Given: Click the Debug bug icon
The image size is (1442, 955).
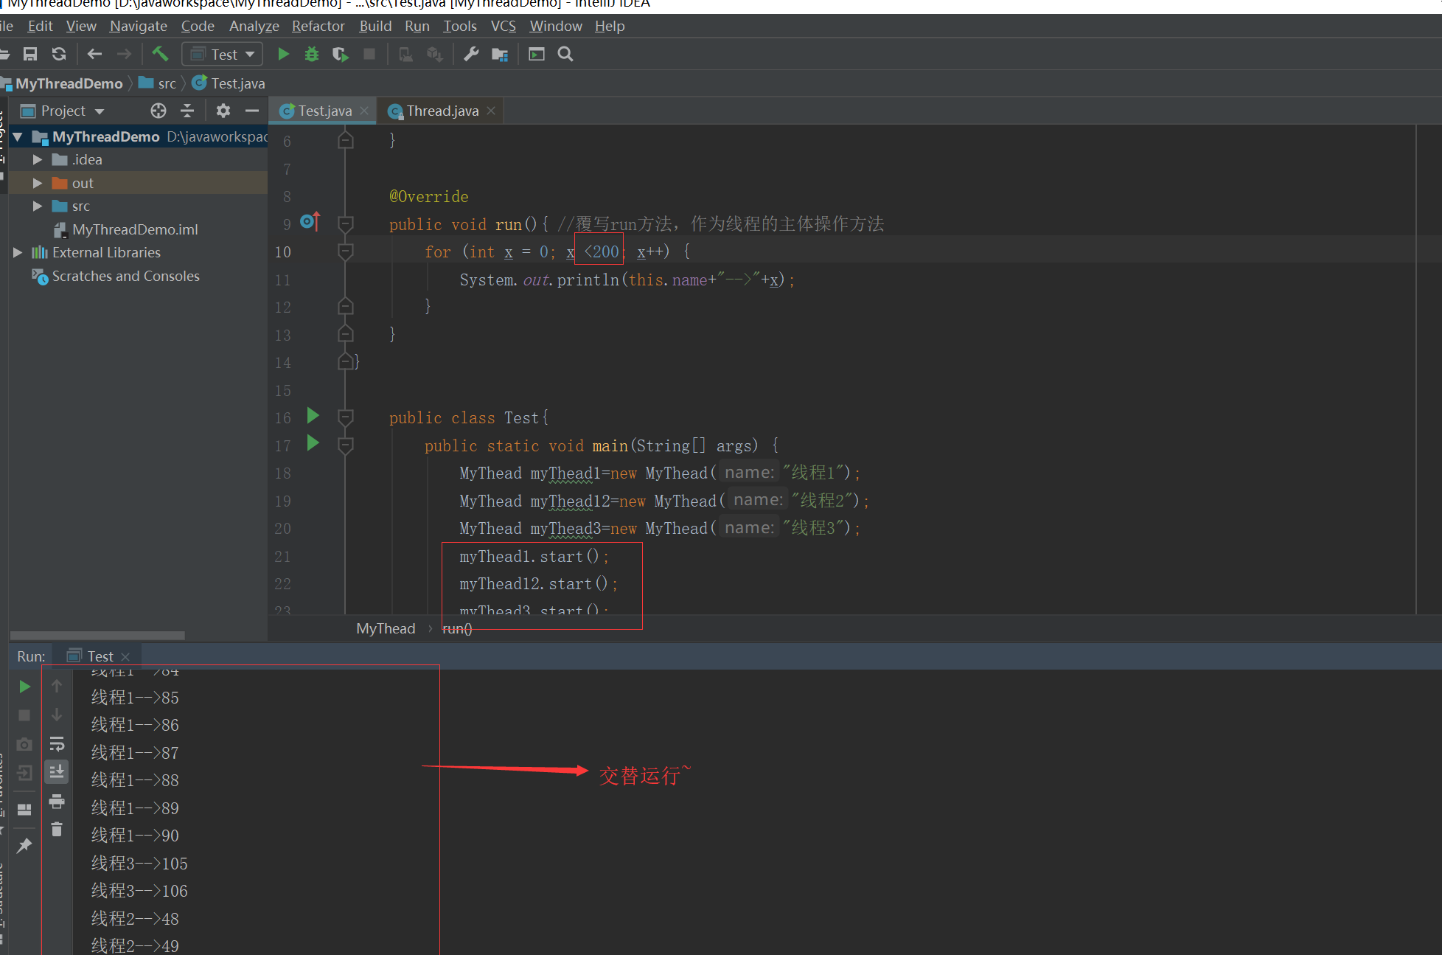Looking at the screenshot, I should (x=312, y=54).
